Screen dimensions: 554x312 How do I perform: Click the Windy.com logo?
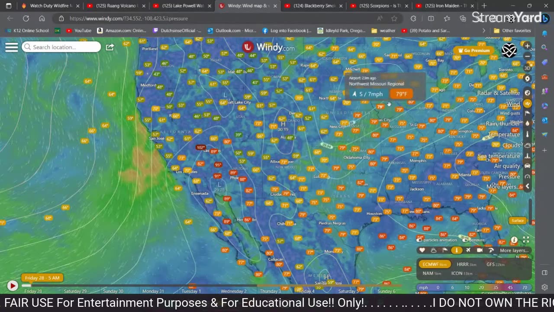[268, 47]
